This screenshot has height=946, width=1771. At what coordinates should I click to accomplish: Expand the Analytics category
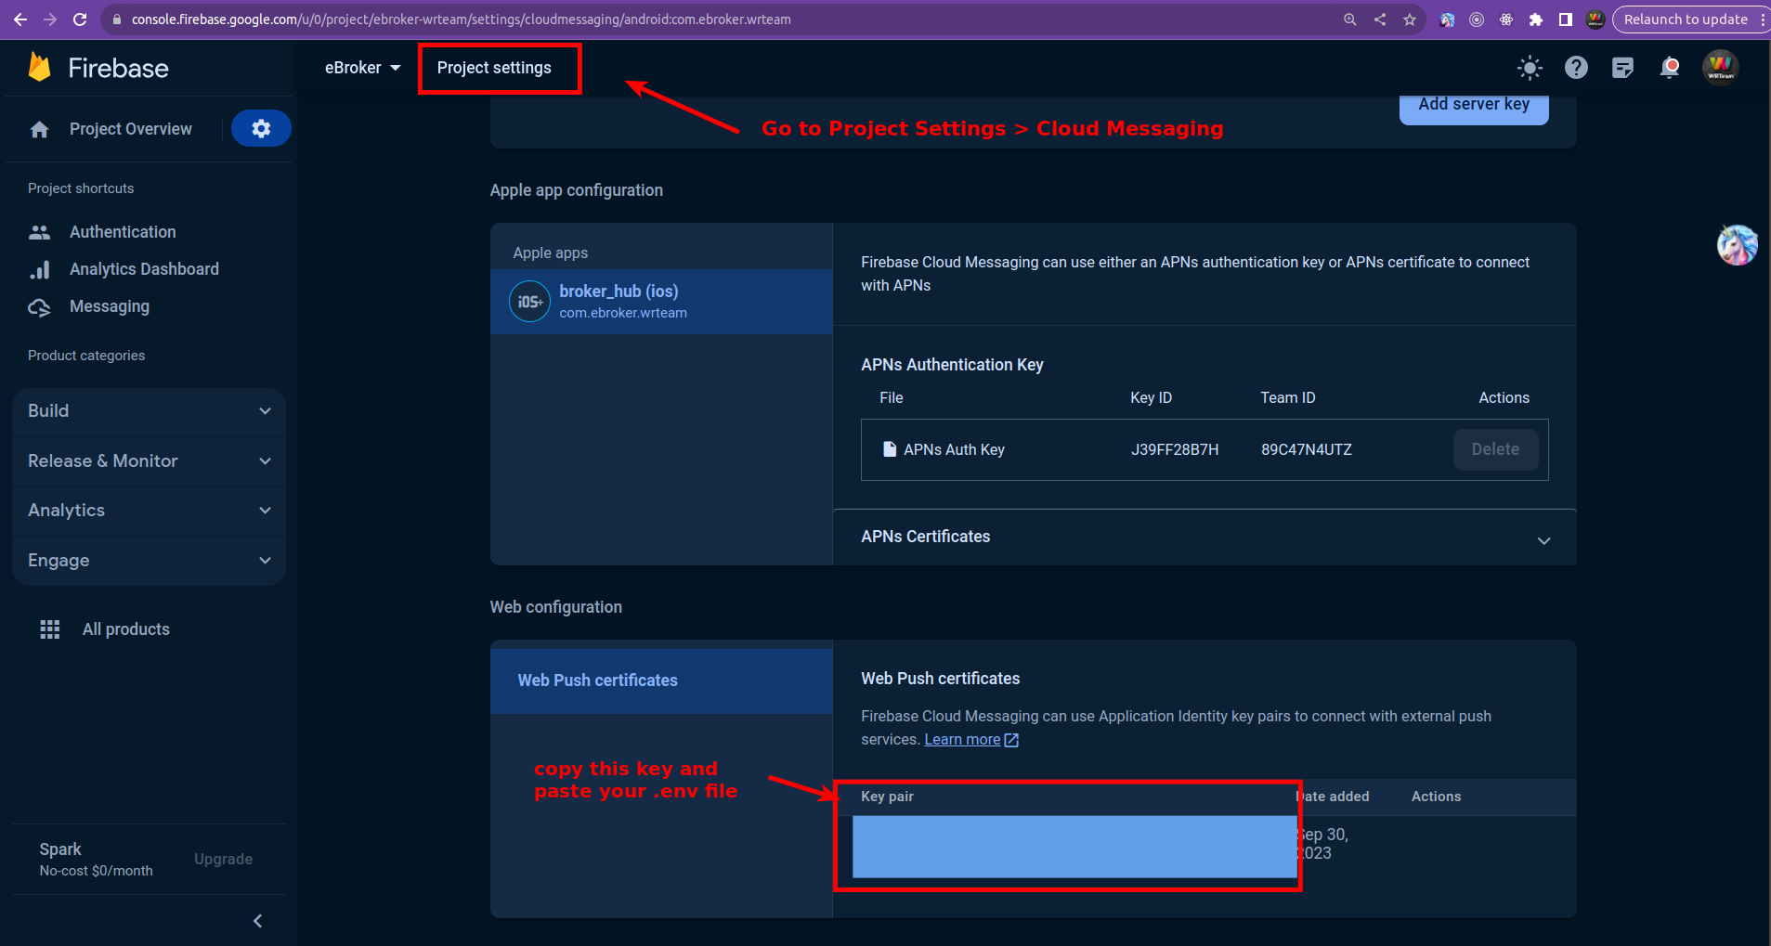pos(149,511)
